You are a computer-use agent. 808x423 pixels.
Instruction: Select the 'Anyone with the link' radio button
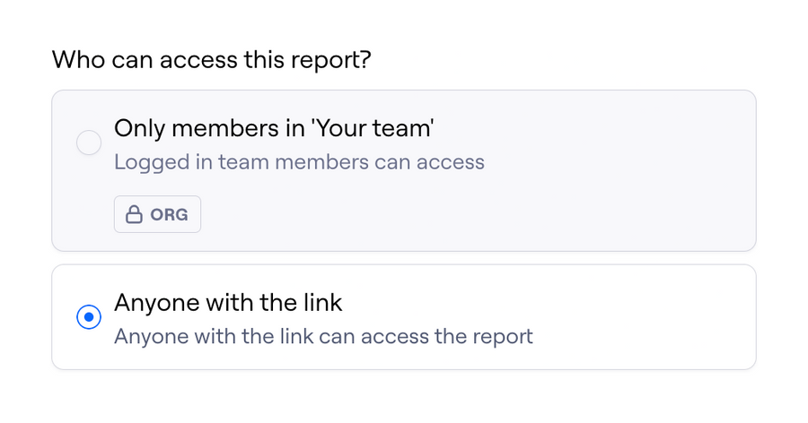[x=89, y=317]
